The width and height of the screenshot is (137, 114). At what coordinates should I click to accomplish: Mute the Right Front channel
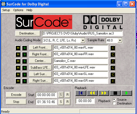tap(18, 54)
